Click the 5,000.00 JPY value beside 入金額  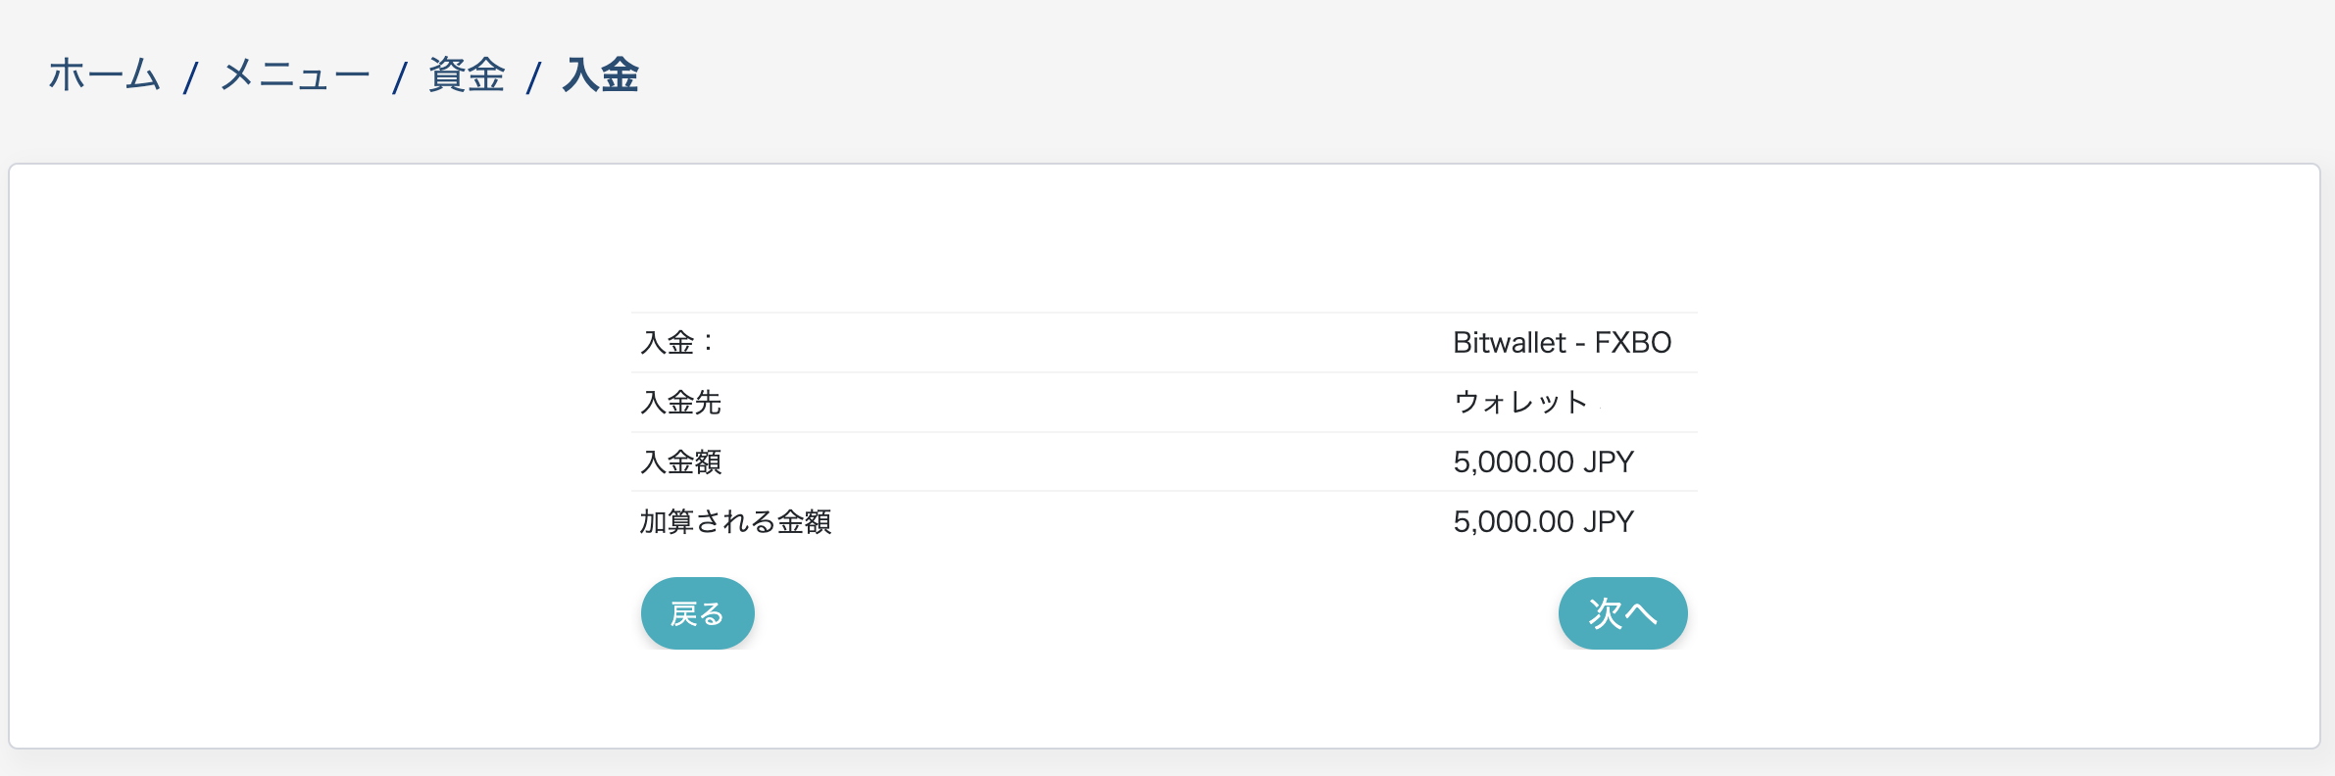(x=1543, y=462)
